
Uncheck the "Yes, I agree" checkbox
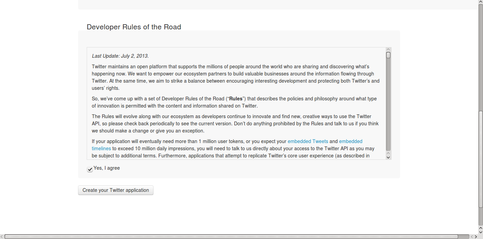coord(90,169)
